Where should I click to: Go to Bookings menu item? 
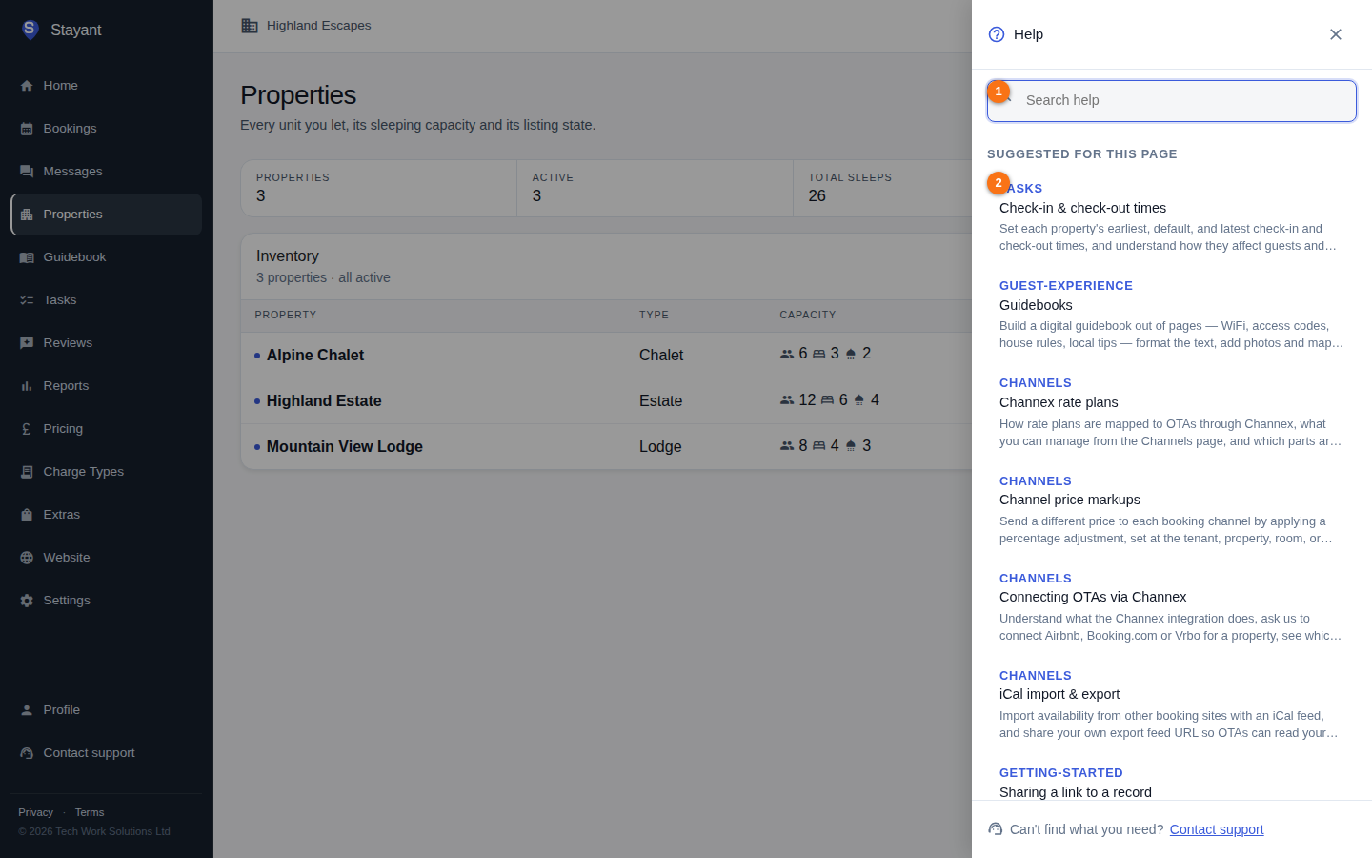click(x=107, y=129)
